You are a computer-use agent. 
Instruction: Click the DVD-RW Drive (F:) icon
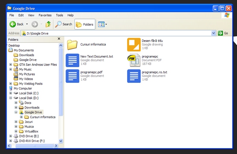pos(16,141)
